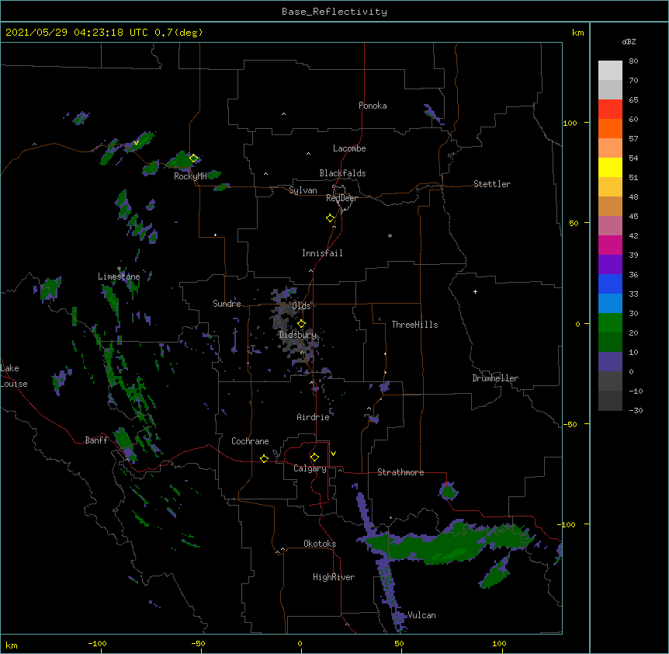Click the Cochrane label
The height and width of the screenshot is (654, 669).
coord(250,441)
